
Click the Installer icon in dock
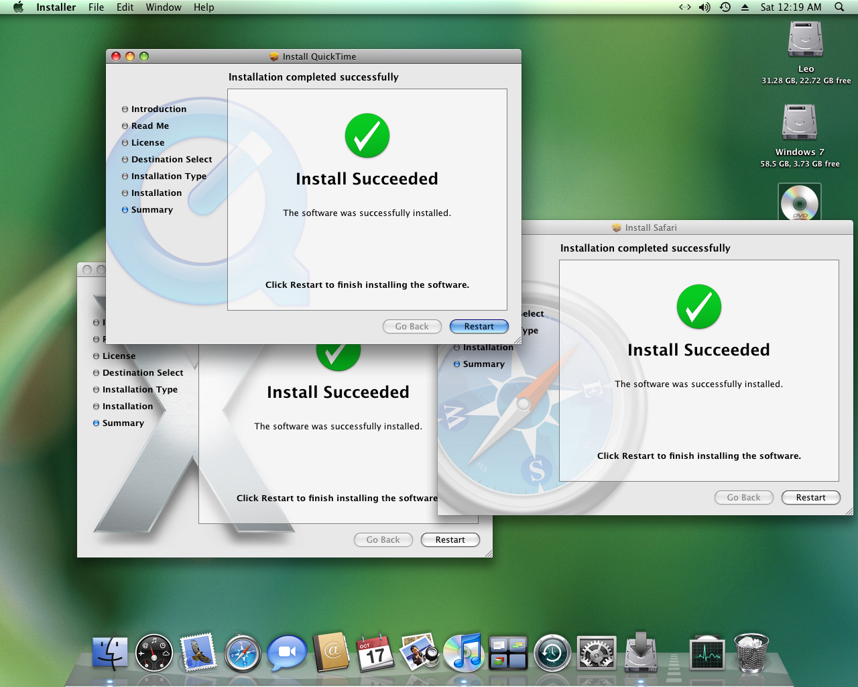click(x=641, y=651)
